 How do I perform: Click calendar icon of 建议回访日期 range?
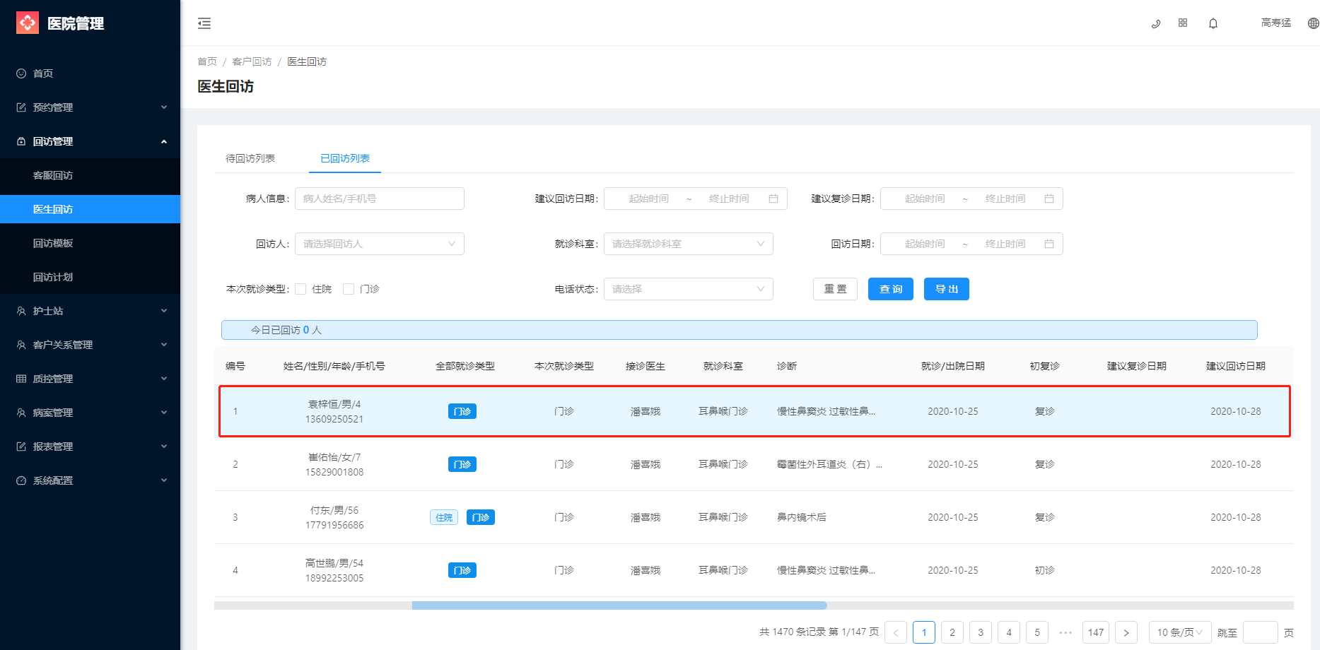773,199
